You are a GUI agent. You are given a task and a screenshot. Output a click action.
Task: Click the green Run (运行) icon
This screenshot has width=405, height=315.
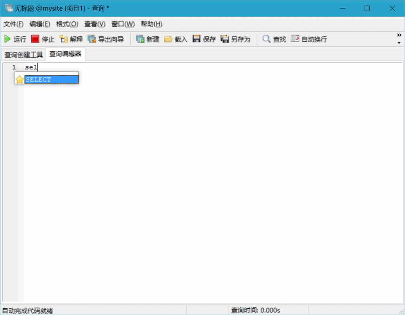click(x=8, y=39)
